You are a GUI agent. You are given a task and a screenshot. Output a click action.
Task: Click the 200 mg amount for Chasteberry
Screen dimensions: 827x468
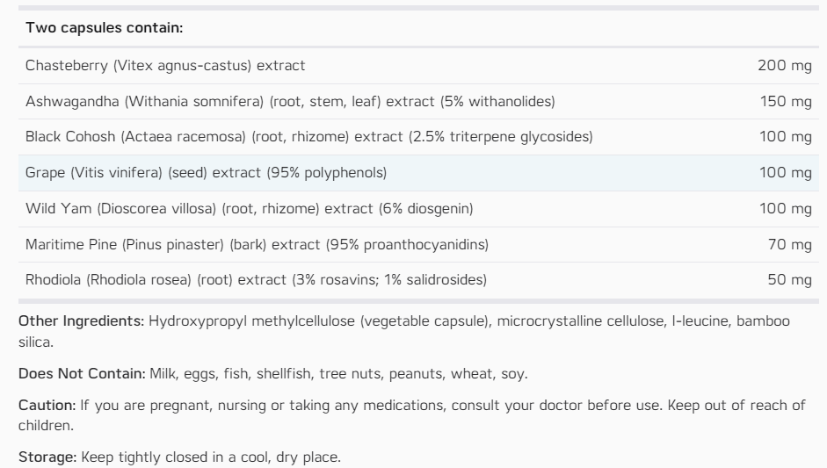(784, 65)
